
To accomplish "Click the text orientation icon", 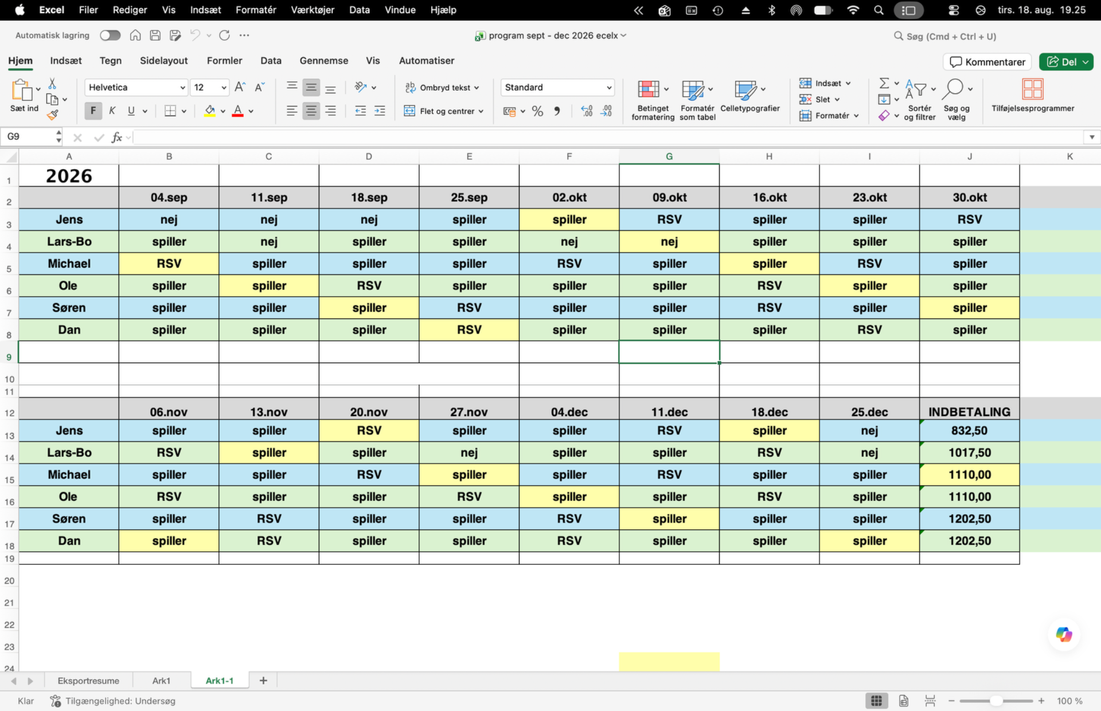I will point(361,87).
